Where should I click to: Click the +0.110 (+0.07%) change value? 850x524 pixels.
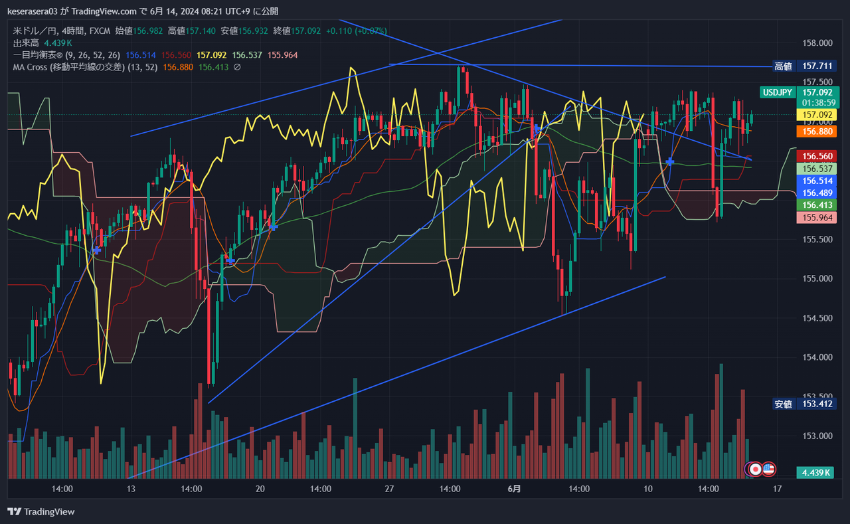(357, 31)
